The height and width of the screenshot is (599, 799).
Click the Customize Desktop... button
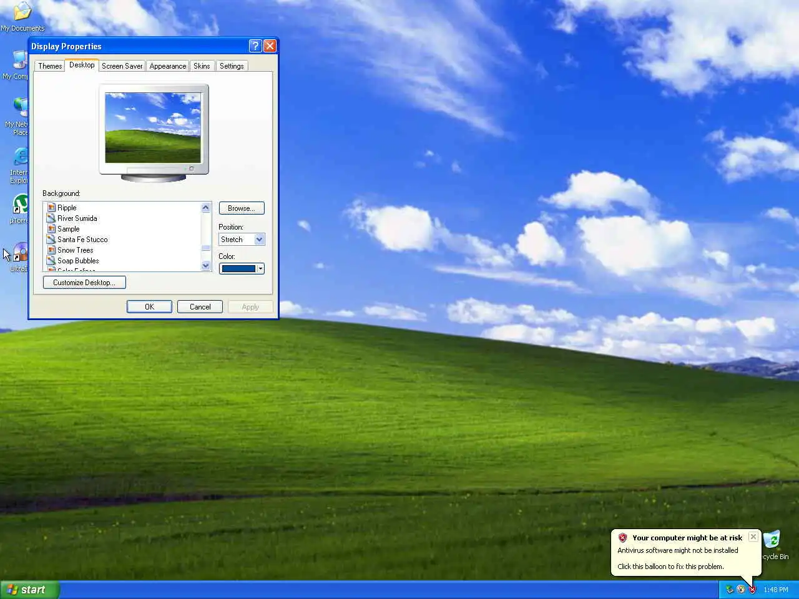point(84,283)
